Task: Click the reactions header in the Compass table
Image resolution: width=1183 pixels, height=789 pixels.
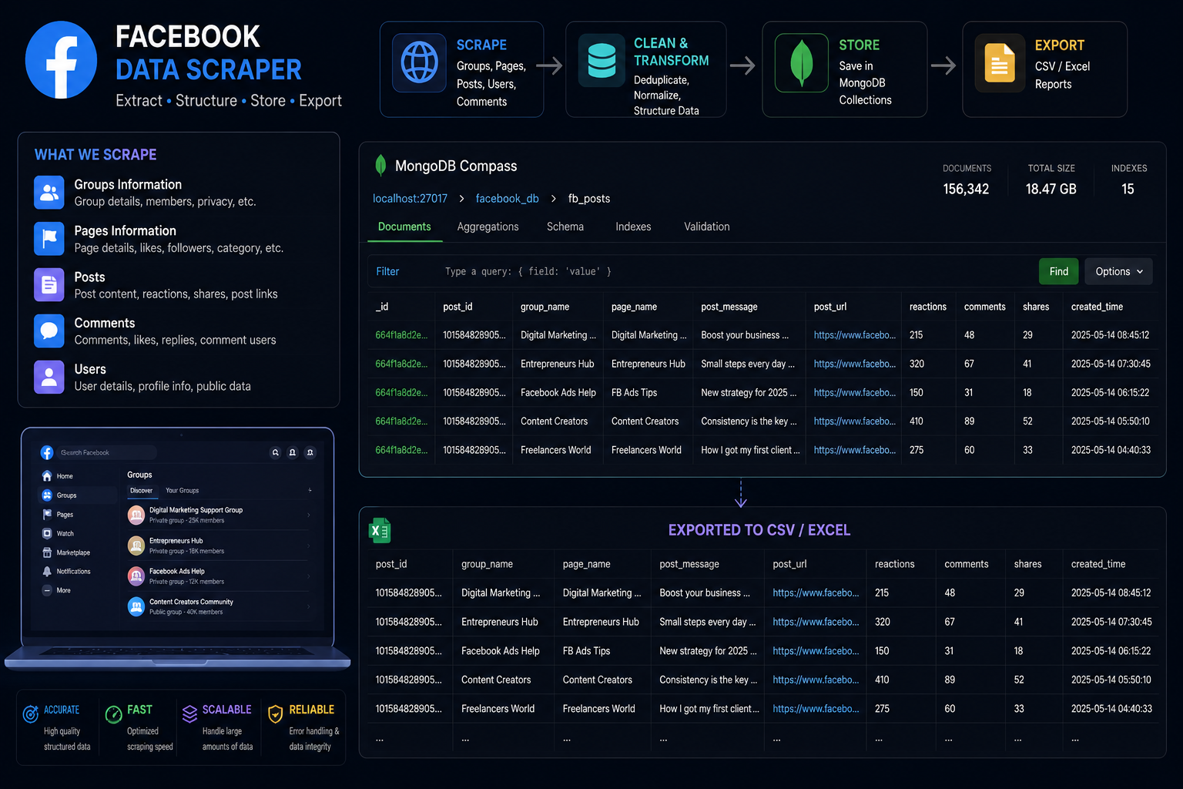Action: click(928, 307)
